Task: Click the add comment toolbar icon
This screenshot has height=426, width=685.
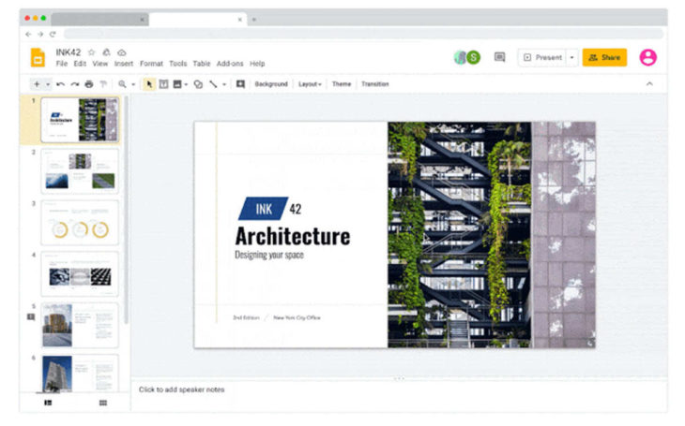Action: (240, 84)
